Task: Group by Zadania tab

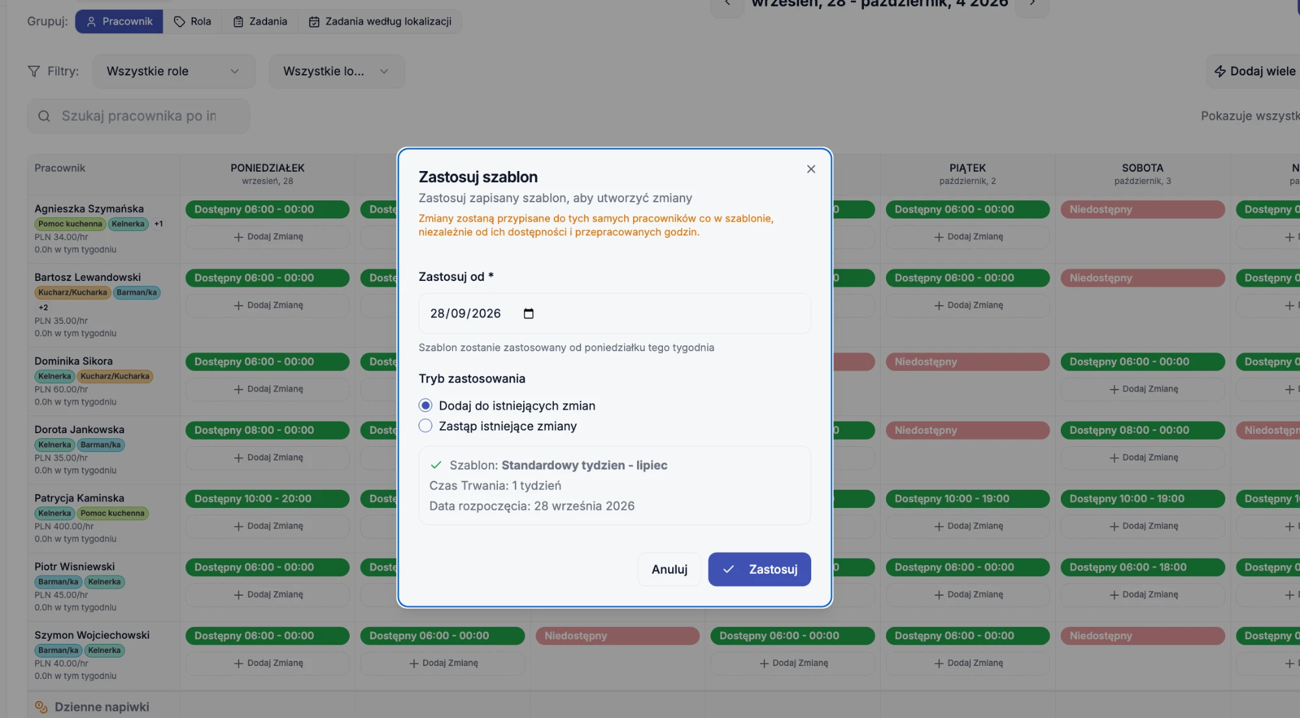Action: [x=260, y=21]
